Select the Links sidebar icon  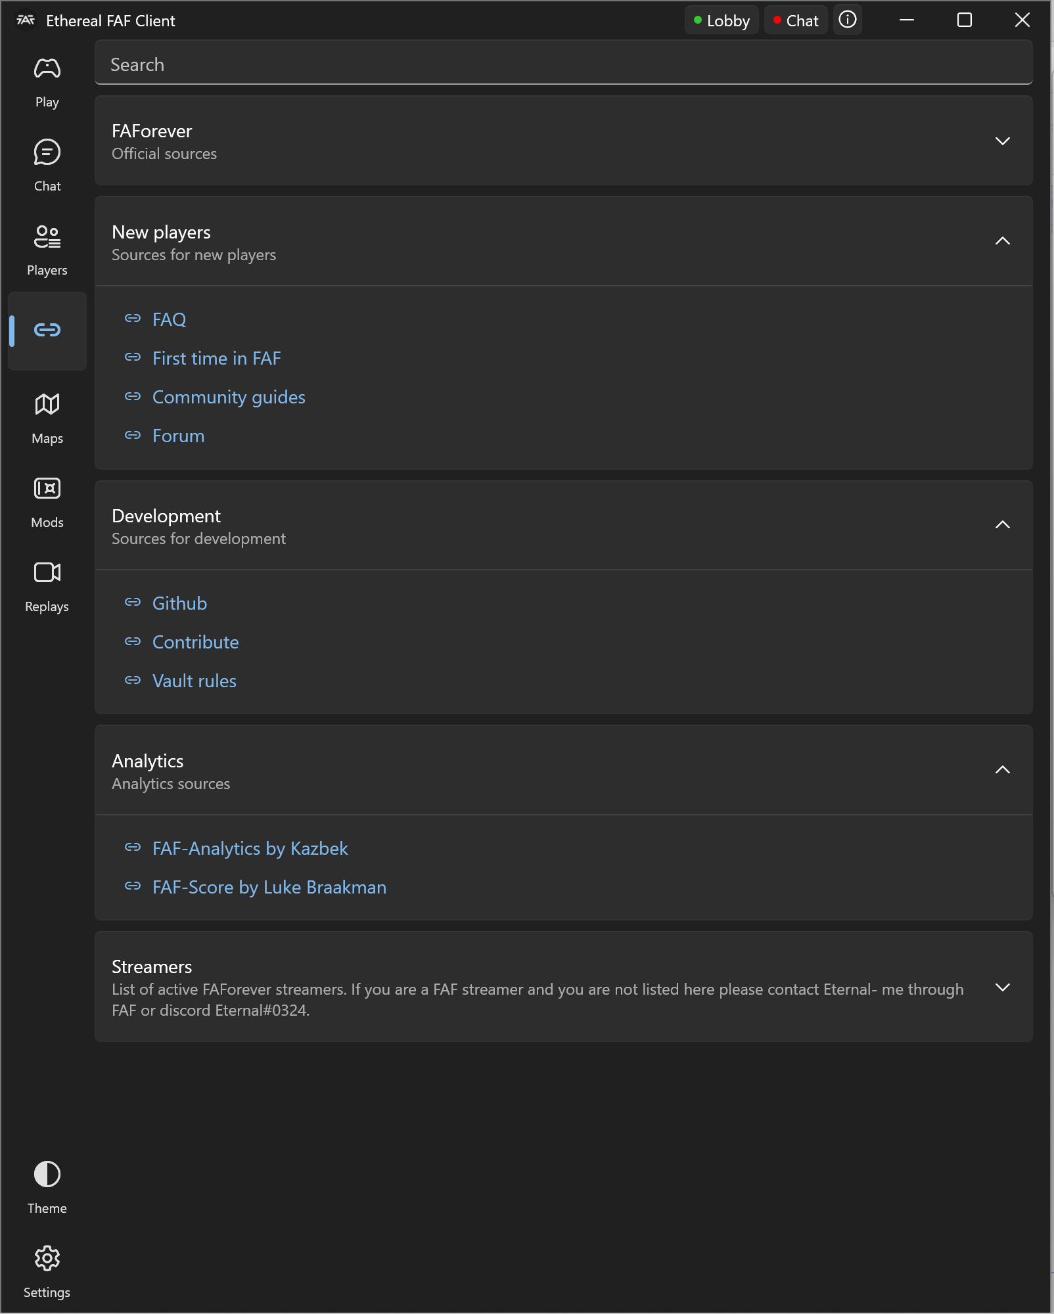tap(47, 330)
